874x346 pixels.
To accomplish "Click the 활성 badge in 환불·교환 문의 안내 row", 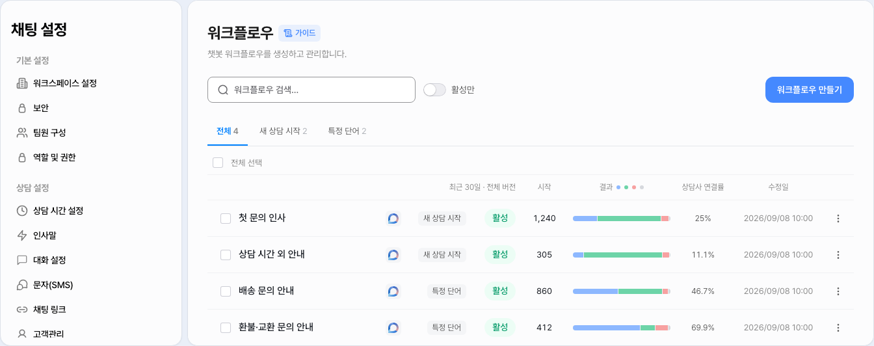I will point(499,328).
